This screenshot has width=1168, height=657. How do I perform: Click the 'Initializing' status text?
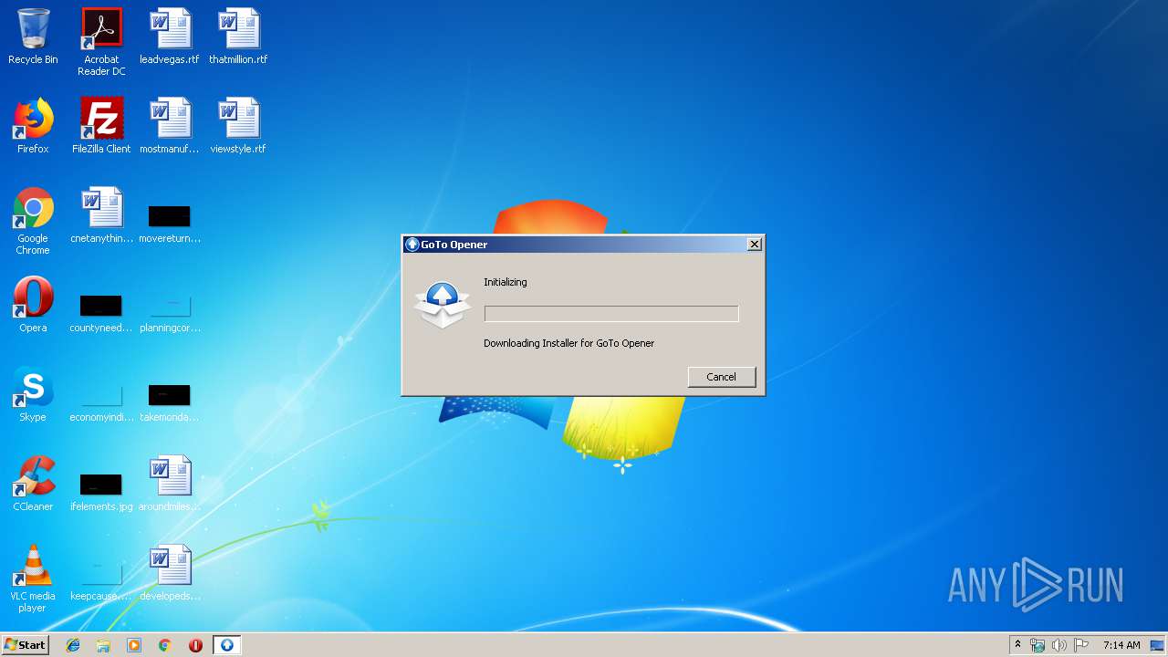point(506,282)
